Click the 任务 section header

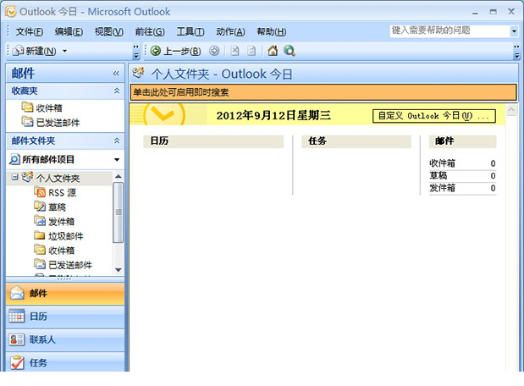click(x=356, y=141)
